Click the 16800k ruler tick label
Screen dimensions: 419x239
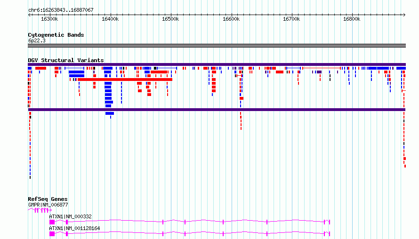pyautogui.click(x=352, y=19)
